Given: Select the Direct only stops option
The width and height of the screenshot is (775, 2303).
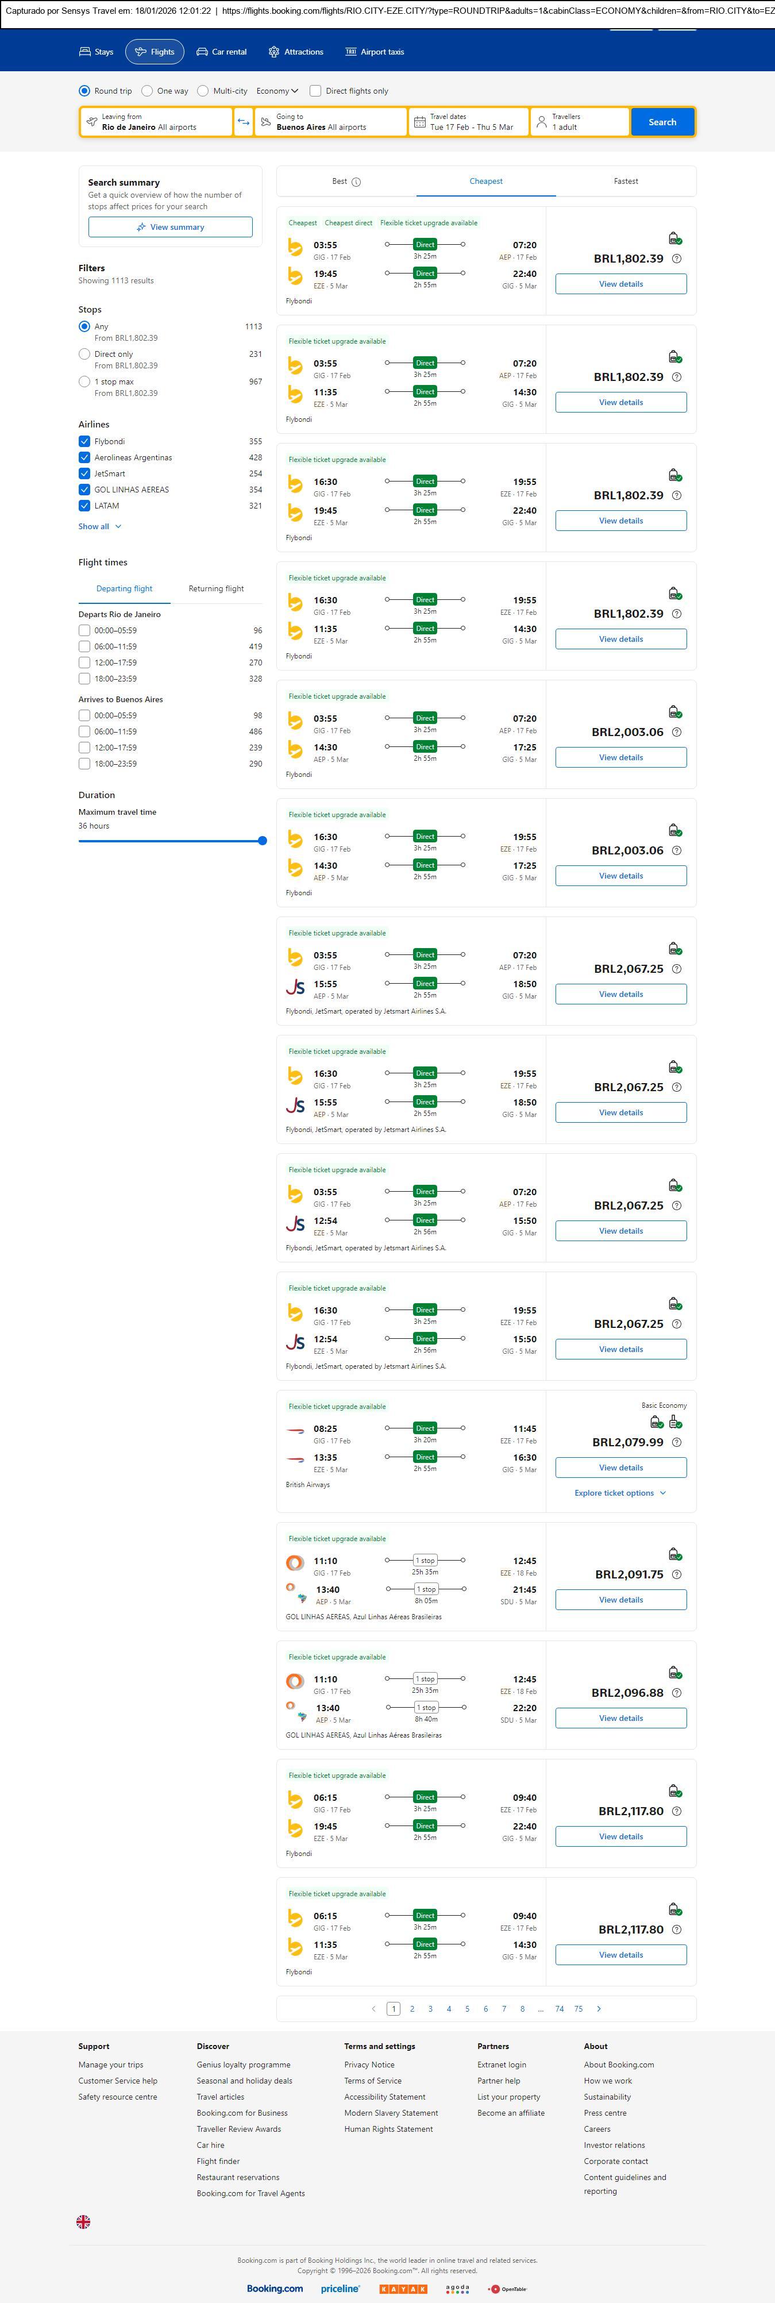Looking at the screenshot, I should pyautogui.click(x=84, y=354).
